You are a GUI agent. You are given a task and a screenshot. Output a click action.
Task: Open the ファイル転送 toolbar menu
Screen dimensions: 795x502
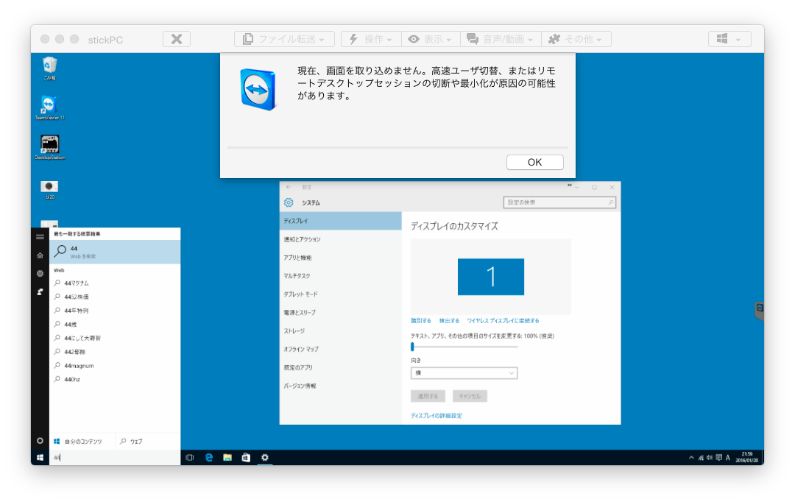pos(284,39)
